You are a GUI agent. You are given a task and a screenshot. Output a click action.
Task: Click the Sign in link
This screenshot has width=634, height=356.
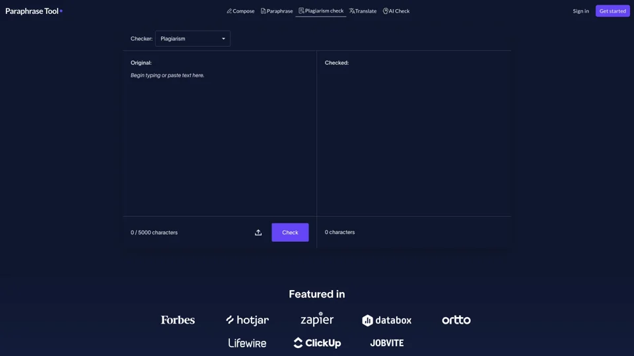pos(581,11)
